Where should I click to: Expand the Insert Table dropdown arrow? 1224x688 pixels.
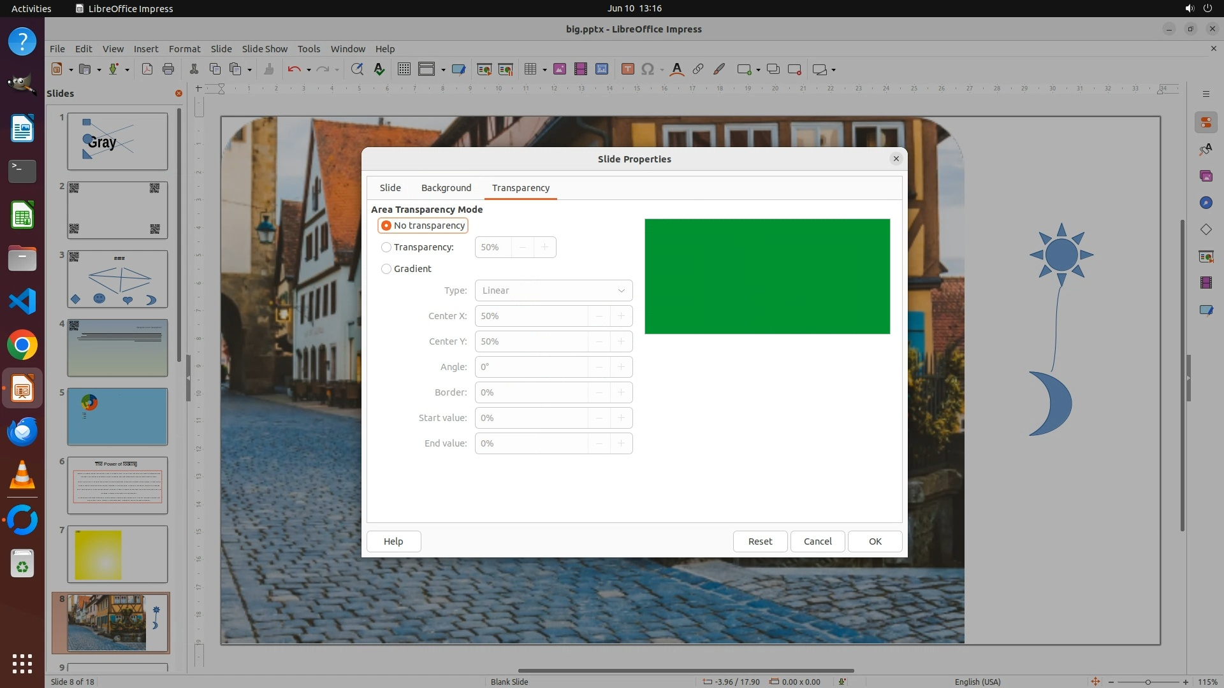tap(544, 70)
